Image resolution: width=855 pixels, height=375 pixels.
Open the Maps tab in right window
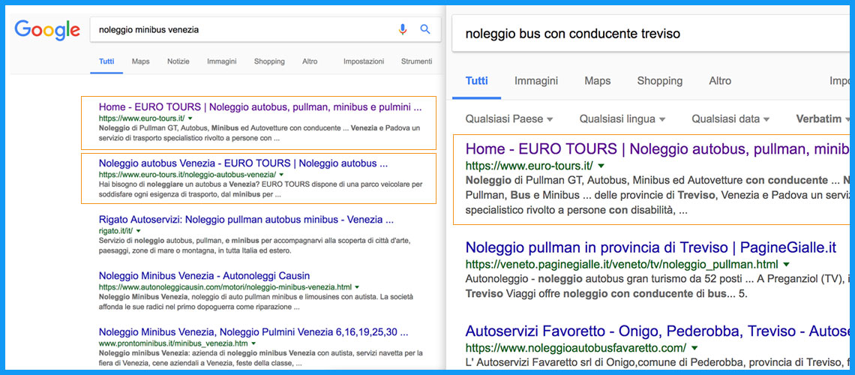click(598, 81)
